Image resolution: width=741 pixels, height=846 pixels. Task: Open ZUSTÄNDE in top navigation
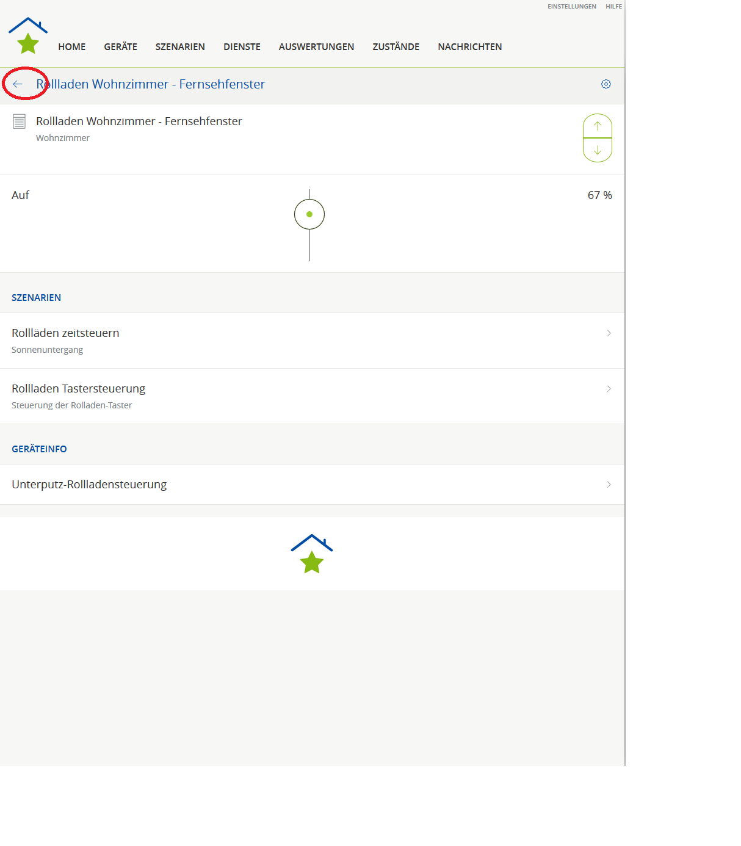[x=396, y=47]
